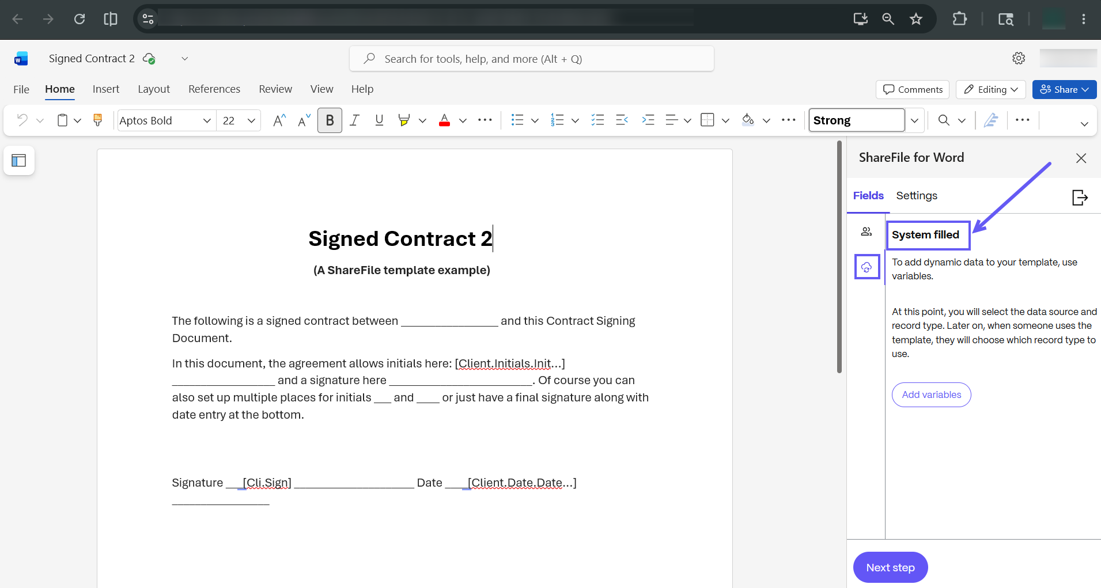
Task: Open more font options ellipsis
Action: pos(485,120)
